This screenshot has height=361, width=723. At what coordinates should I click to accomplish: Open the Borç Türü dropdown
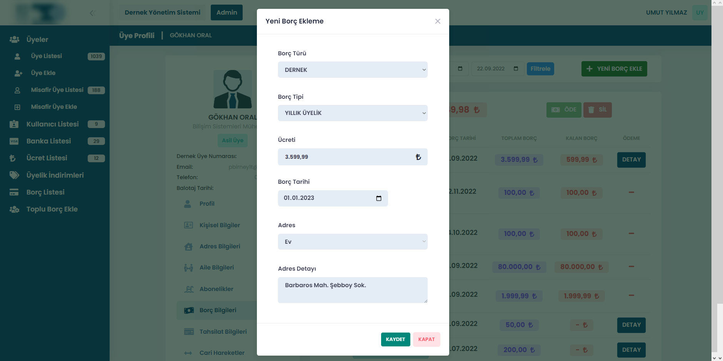click(x=352, y=70)
